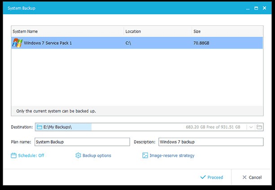Image resolution: width=275 pixels, height=190 pixels.
Task: Click the Windows logo icon in system row
Action: tap(17, 43)
